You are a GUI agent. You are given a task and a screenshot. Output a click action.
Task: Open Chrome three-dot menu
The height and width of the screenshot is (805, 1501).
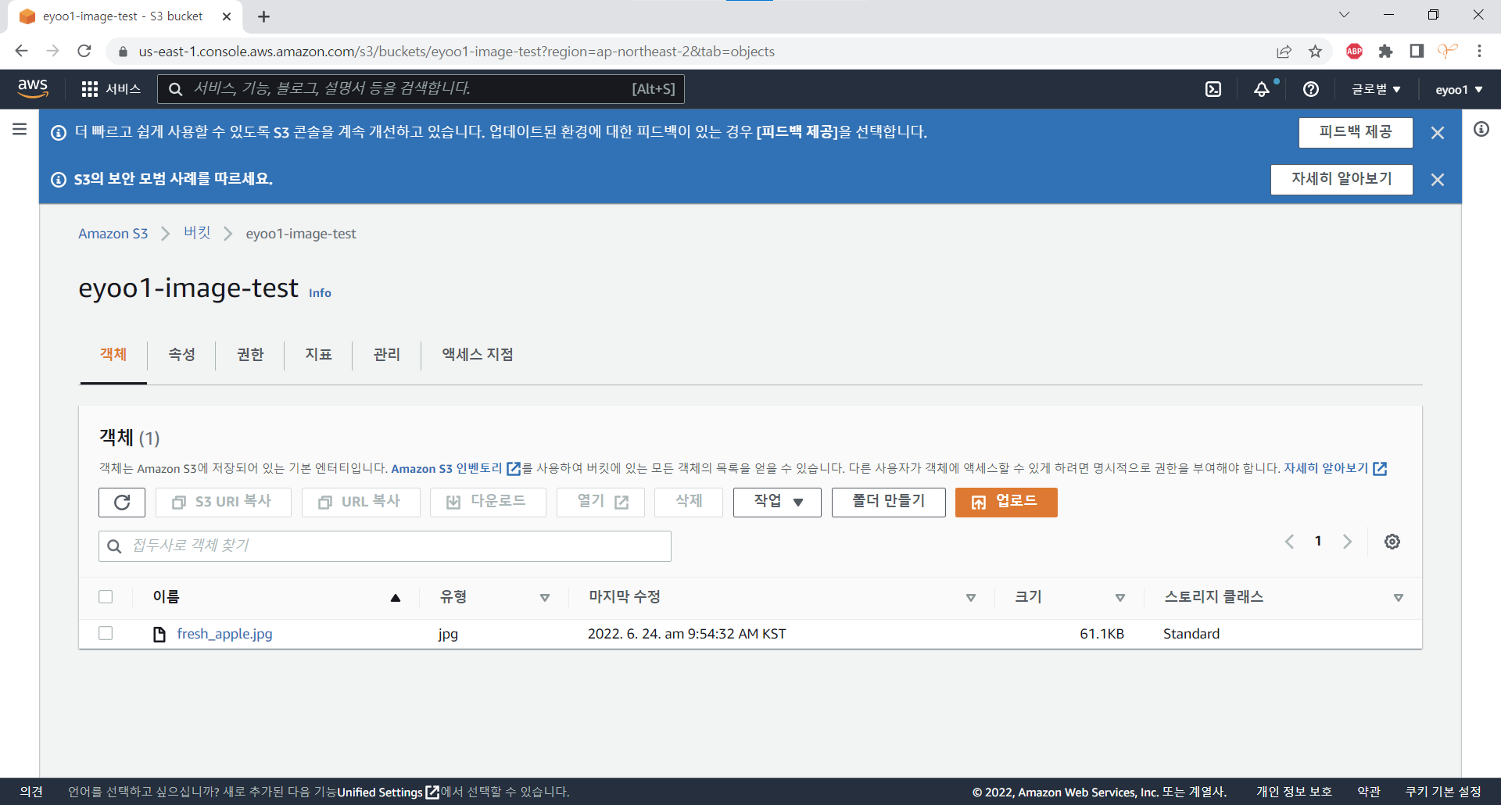point(1479,52)
